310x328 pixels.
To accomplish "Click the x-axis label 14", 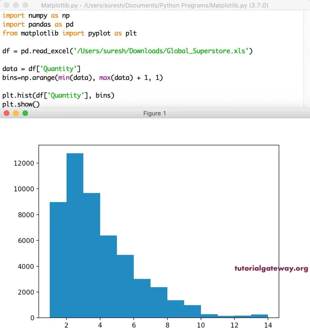I will 268,325.
